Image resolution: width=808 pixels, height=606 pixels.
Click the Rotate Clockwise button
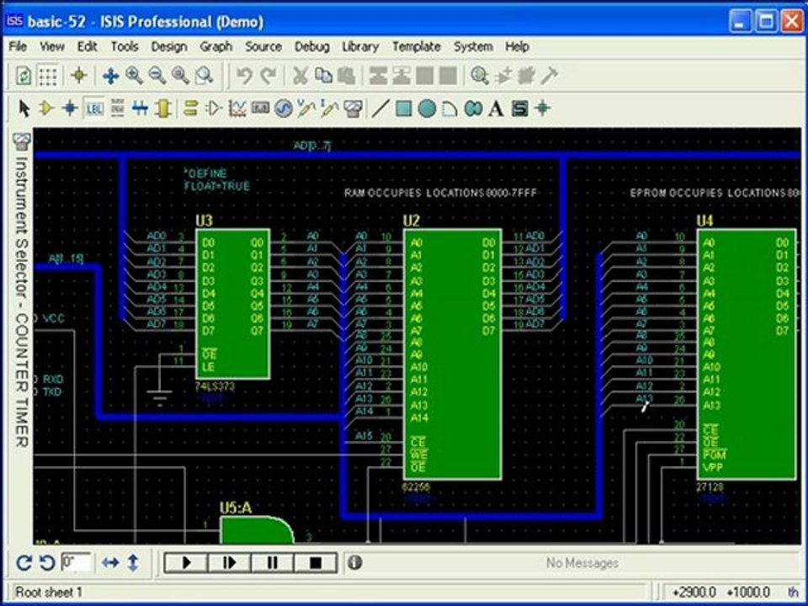click(24, 562)
